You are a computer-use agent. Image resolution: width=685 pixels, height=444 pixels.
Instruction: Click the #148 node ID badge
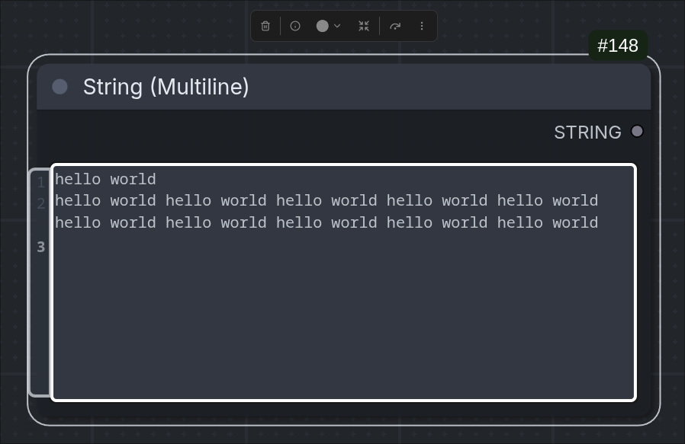coord(618,46)
